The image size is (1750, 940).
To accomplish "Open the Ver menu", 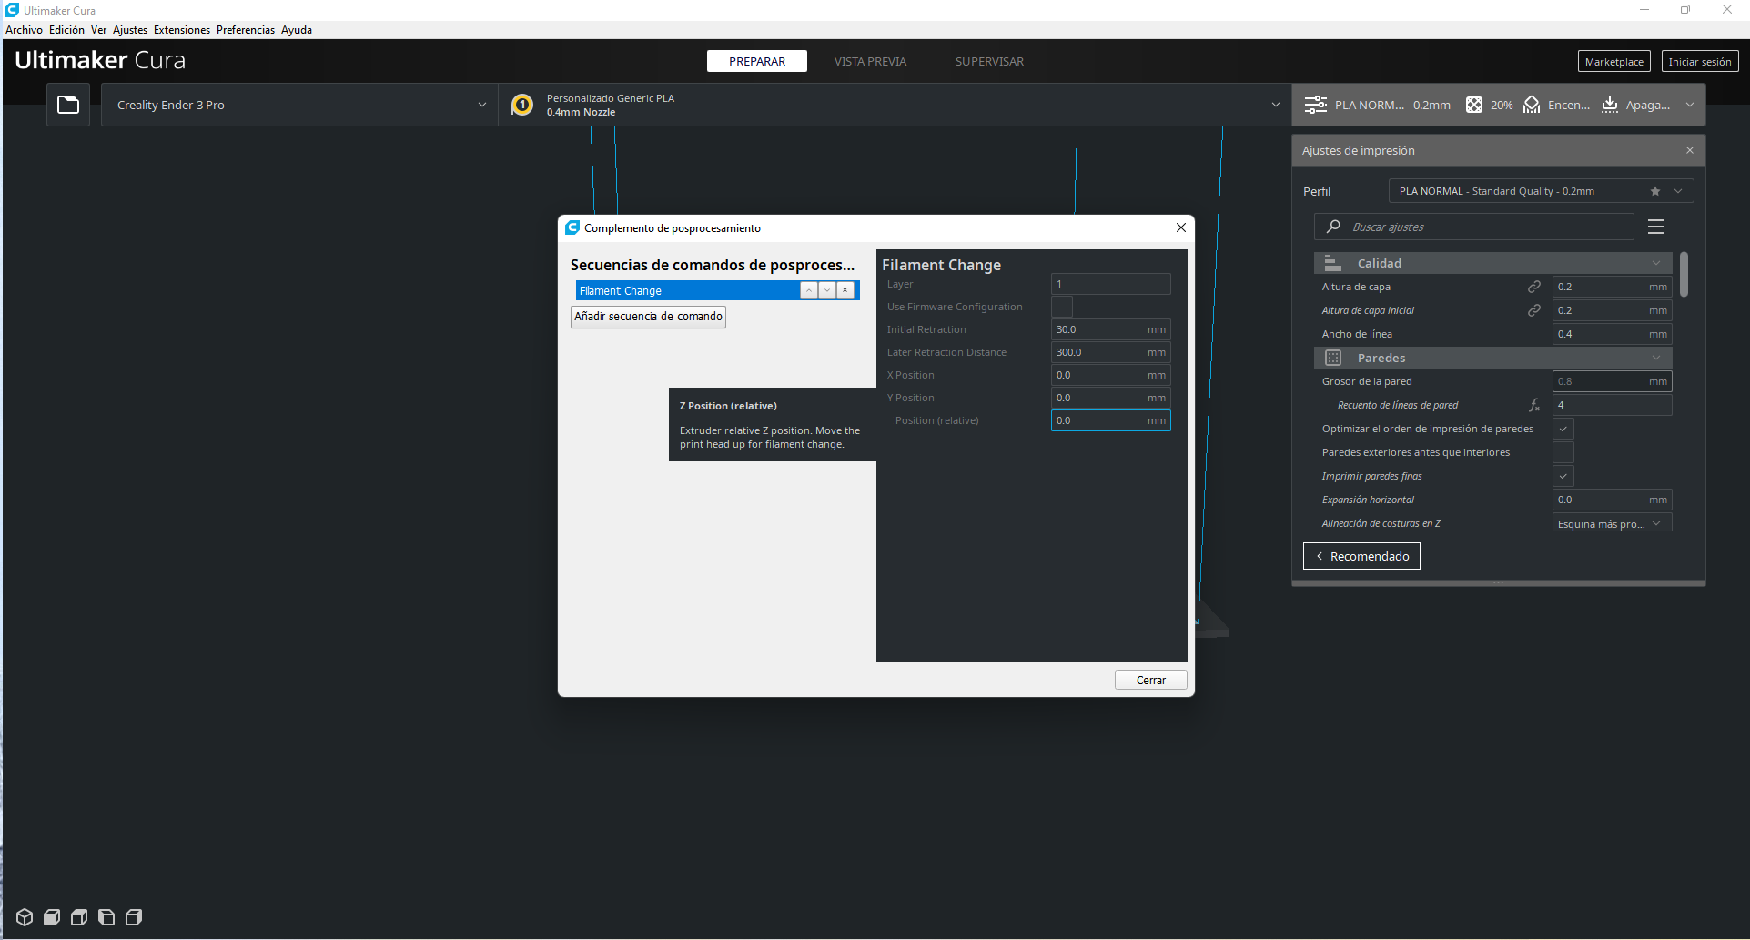I will (x=98, y=30).
